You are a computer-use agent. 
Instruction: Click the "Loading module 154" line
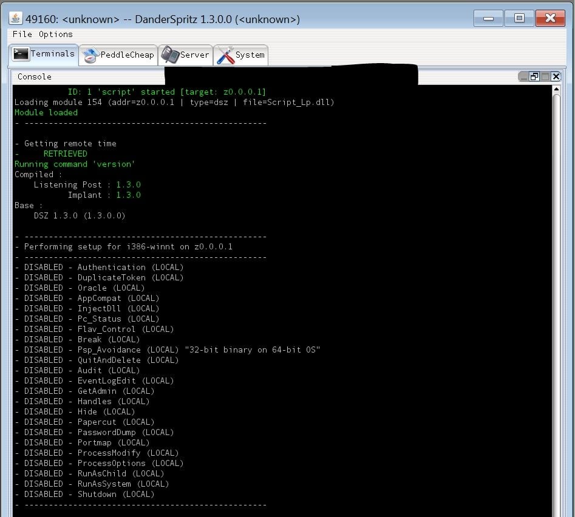point(174,102)
